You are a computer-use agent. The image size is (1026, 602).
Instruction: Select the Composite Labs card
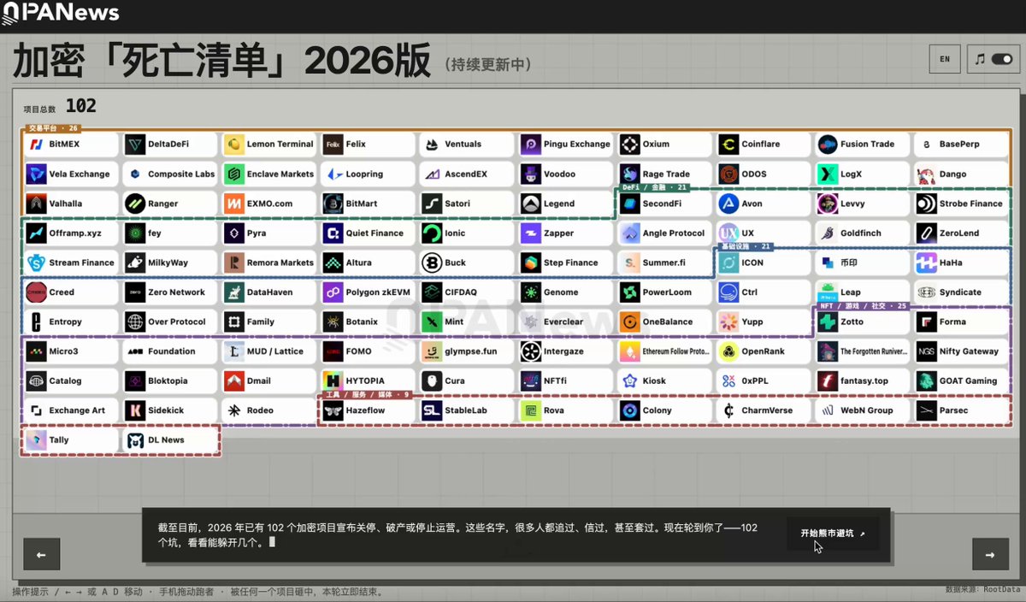(171, 174)
